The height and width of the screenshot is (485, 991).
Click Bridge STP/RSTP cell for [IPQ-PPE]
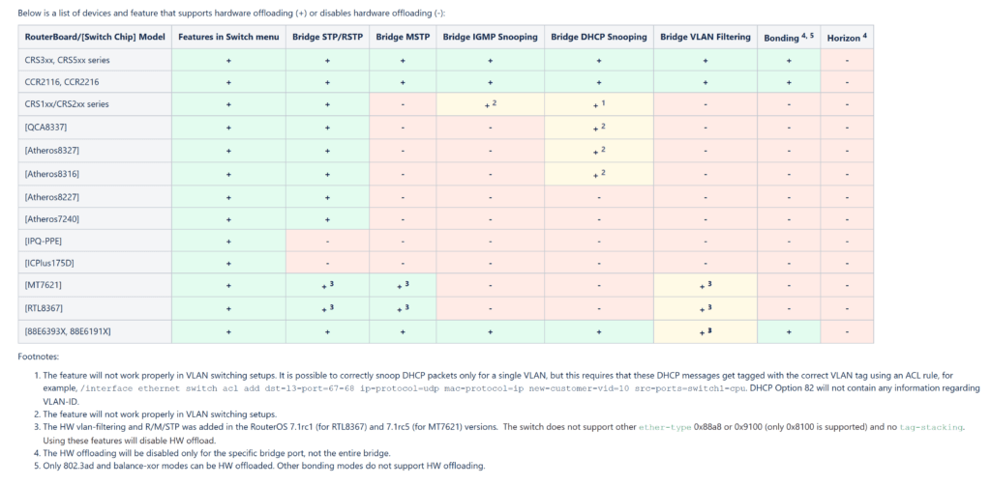point(327,241)
